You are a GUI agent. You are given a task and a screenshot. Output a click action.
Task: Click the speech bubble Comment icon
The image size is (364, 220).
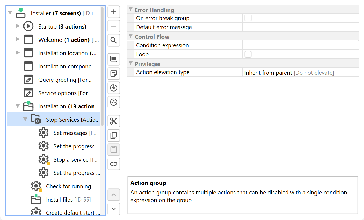(114, 59)
